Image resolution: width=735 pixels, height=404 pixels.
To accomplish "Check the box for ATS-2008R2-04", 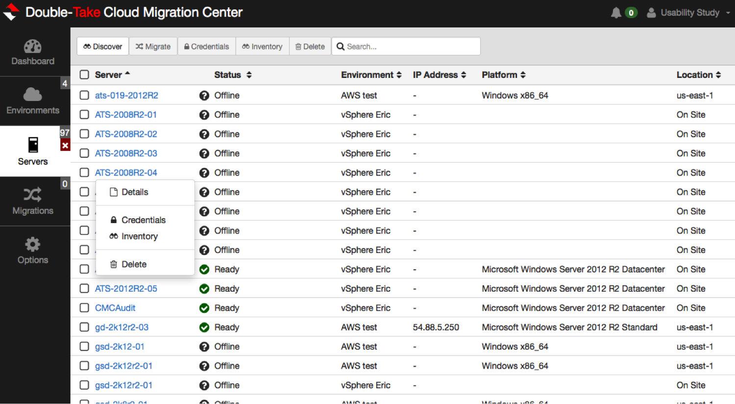I will 84,173.
